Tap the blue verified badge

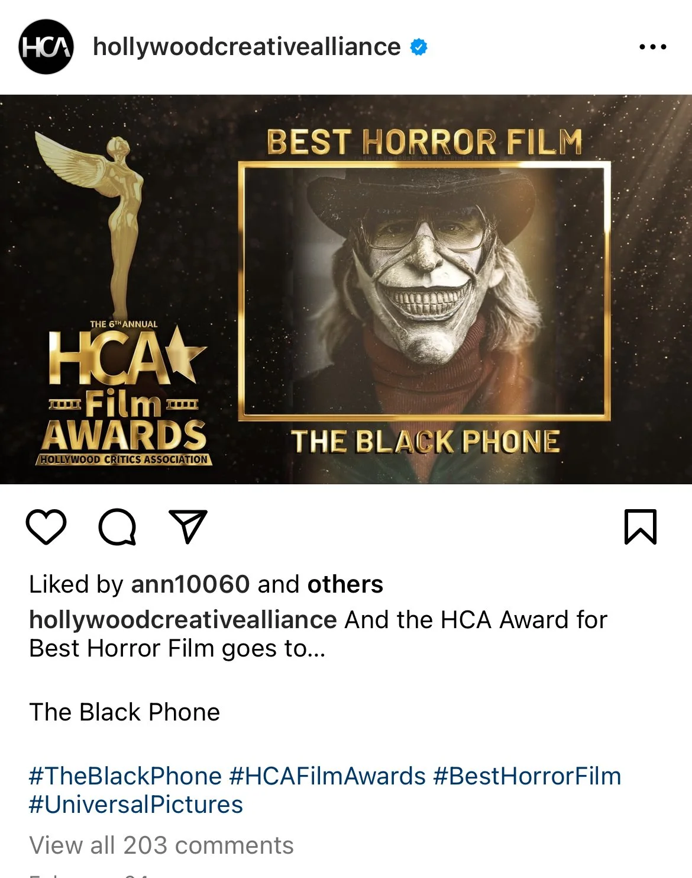(419, 47)
